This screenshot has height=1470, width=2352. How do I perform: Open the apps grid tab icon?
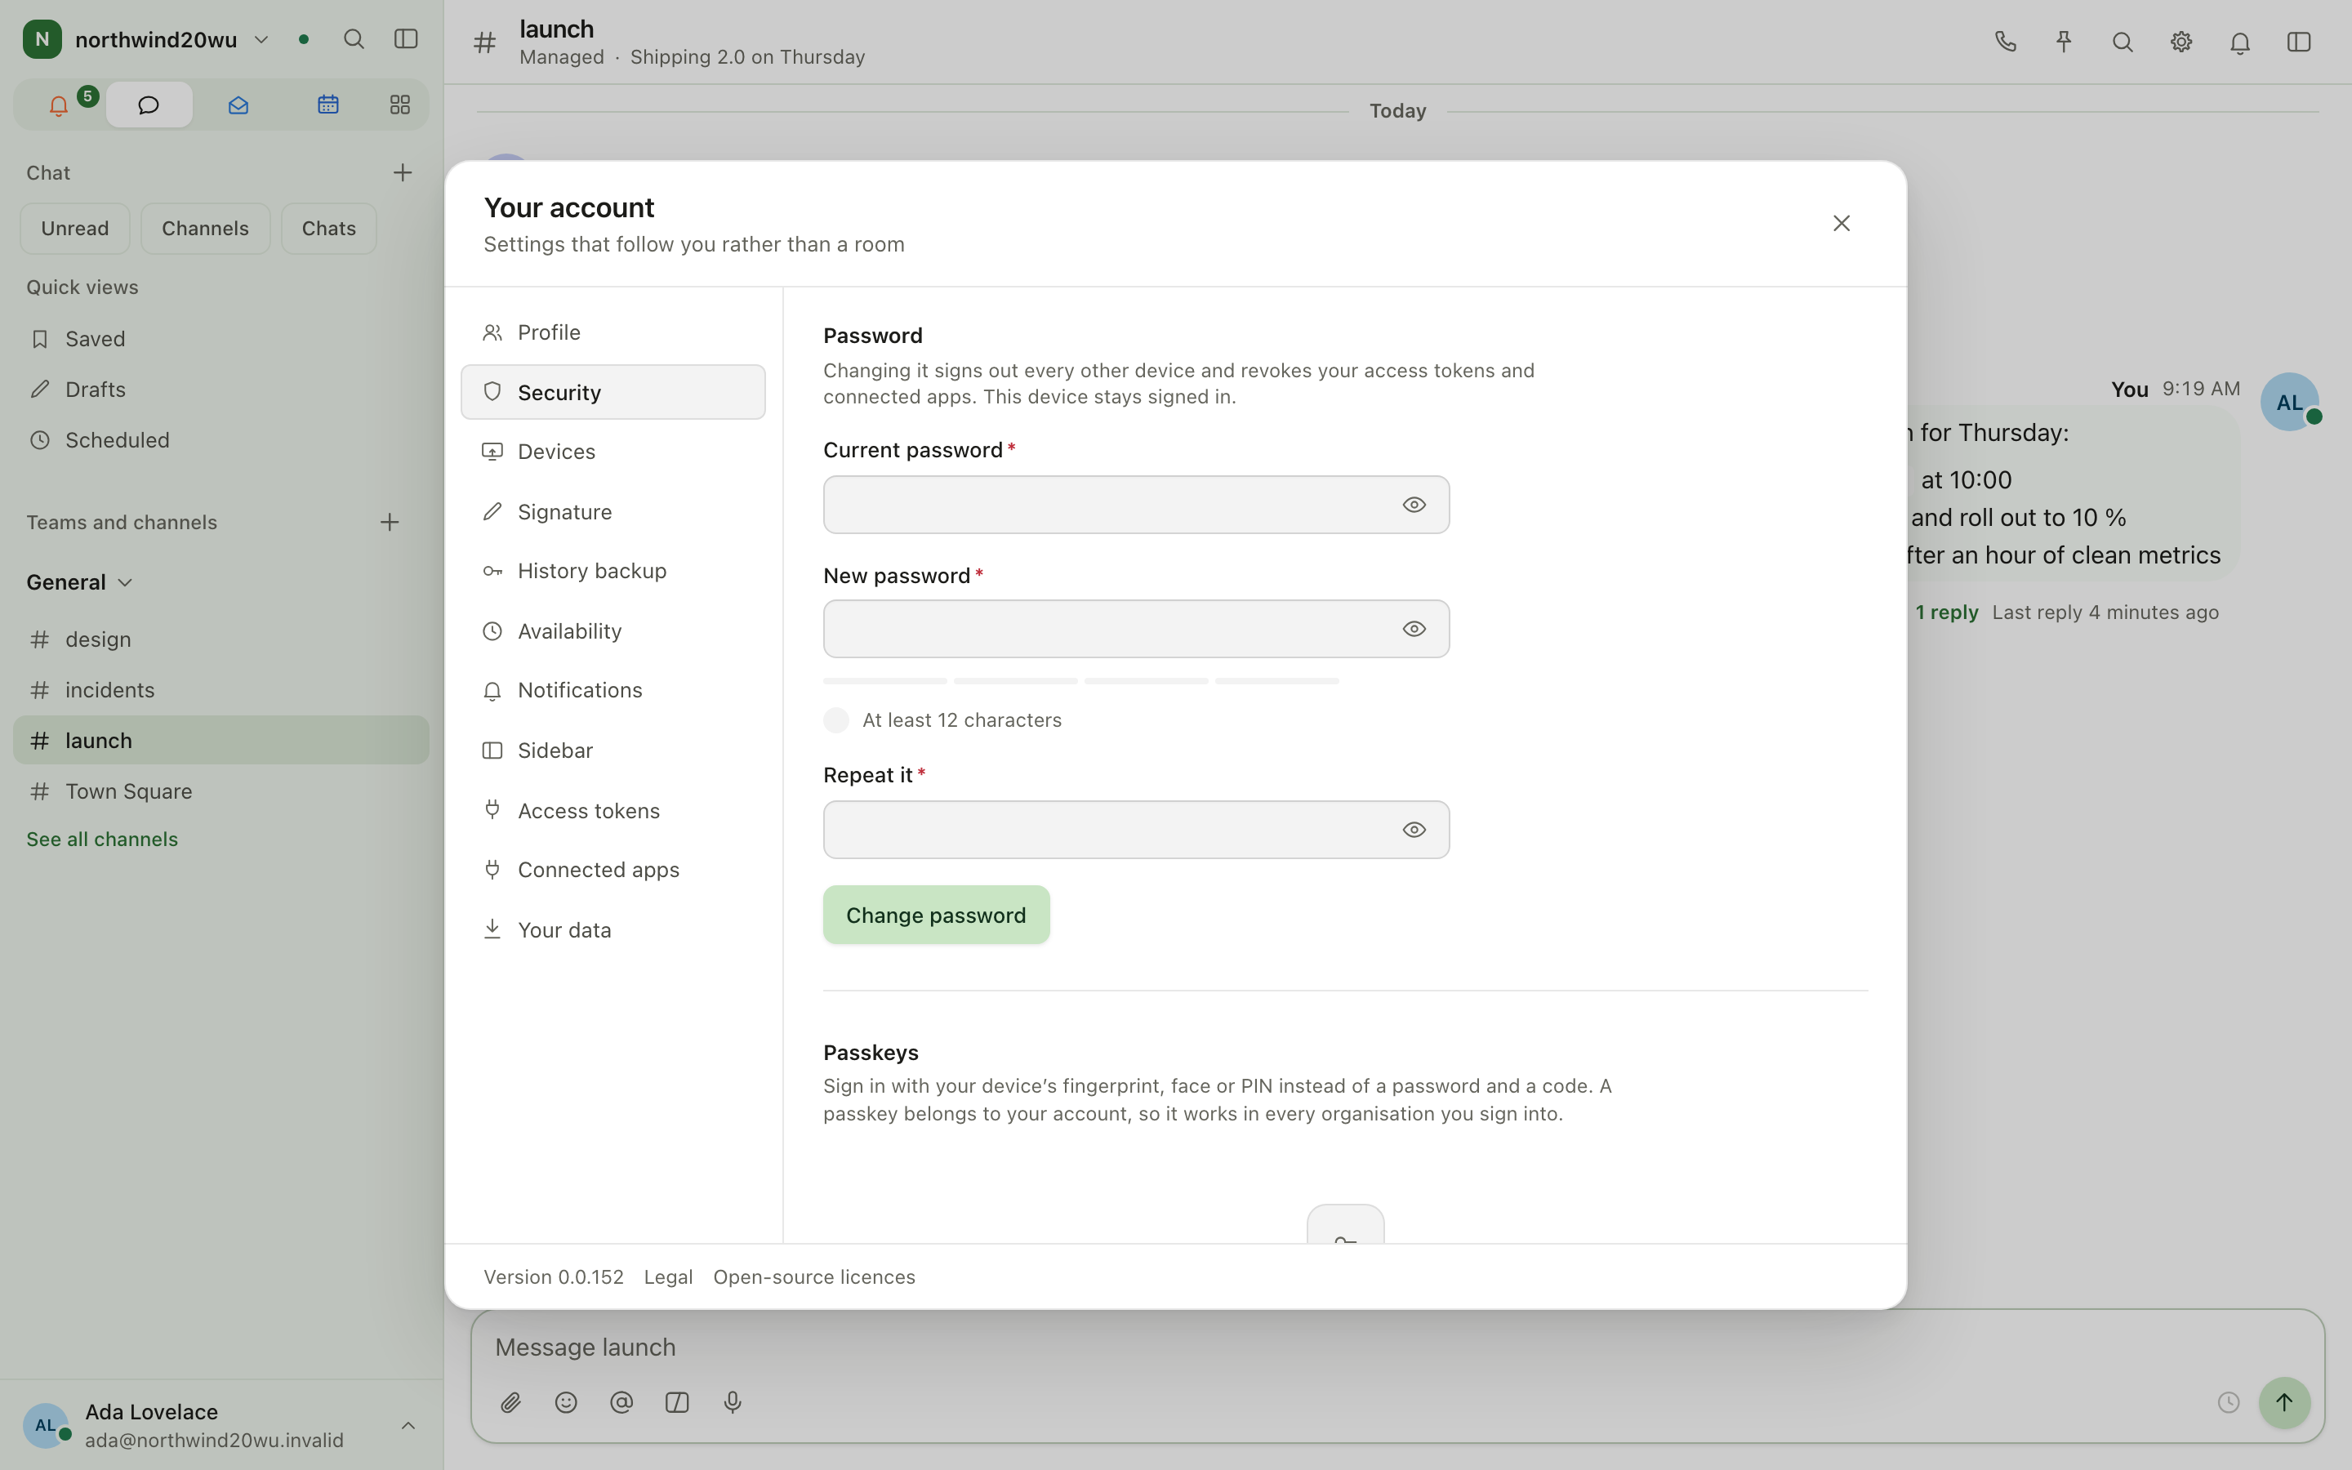click(x=399, y=105)
